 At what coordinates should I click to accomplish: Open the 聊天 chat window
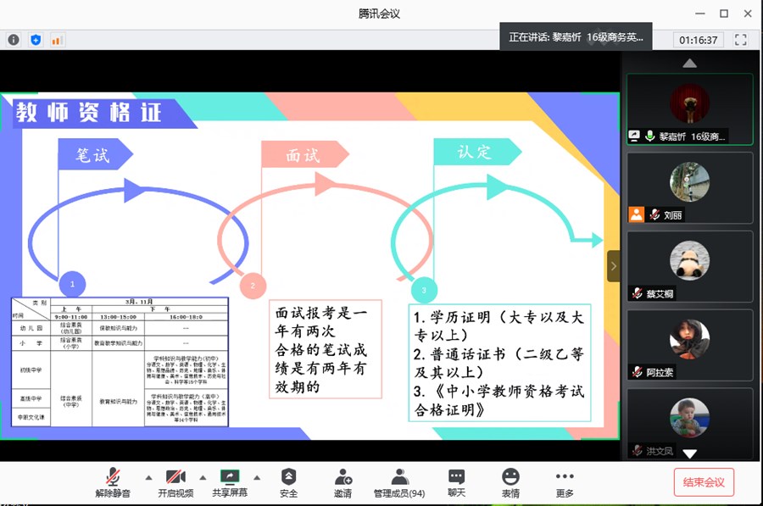457,482
